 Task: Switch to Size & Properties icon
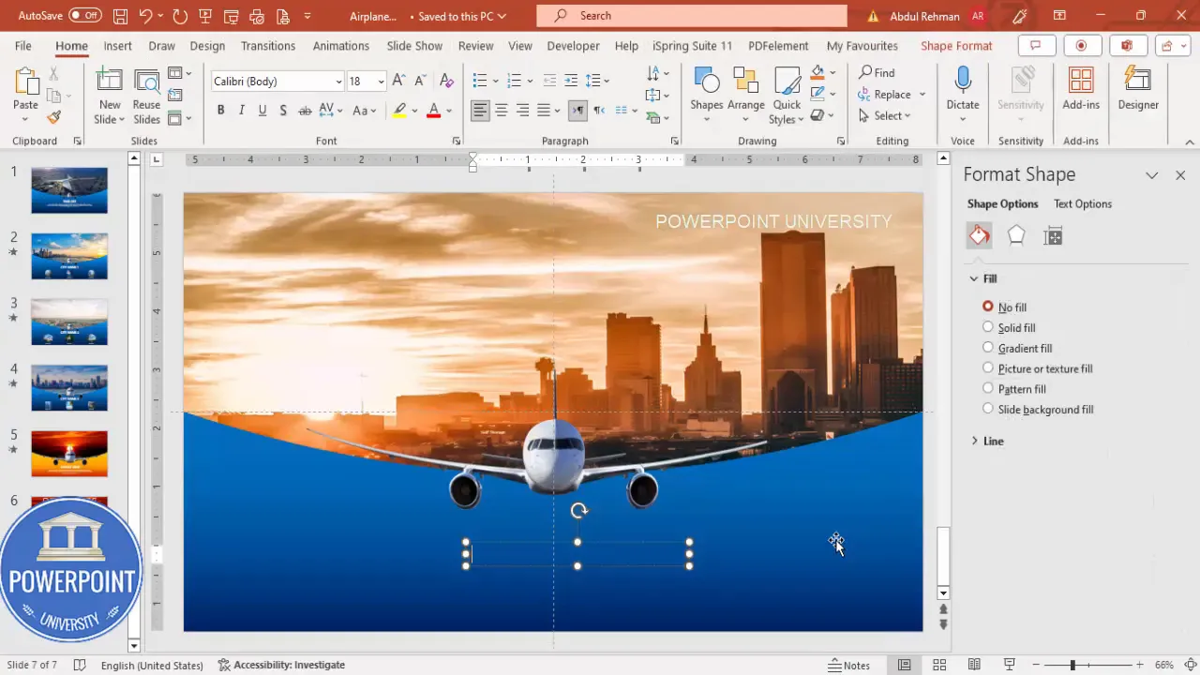(x=1053, y=236)
